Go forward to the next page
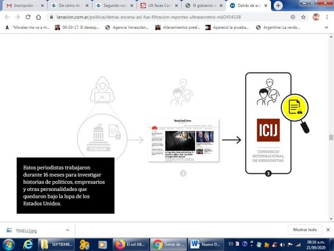 (x=17, y=17)
